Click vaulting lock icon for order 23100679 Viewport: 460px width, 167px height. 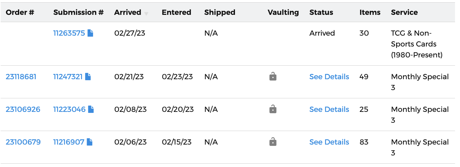273,142
